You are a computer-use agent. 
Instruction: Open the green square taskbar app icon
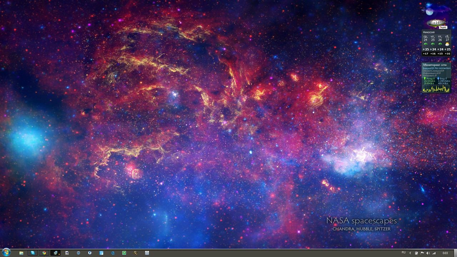[x=124, y=253]
